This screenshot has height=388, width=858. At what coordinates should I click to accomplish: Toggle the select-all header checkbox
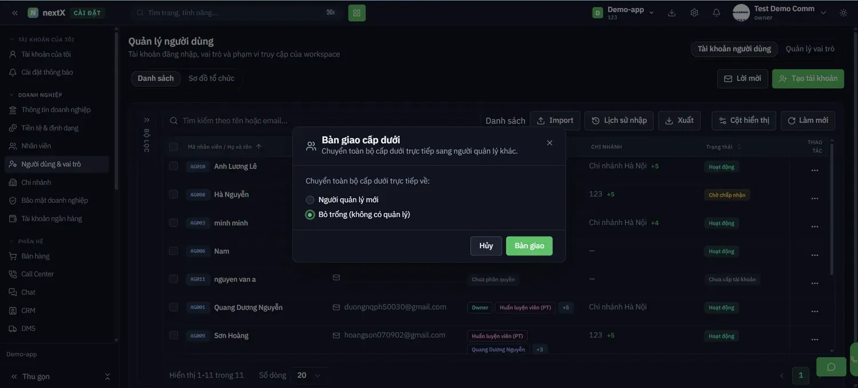173,147
